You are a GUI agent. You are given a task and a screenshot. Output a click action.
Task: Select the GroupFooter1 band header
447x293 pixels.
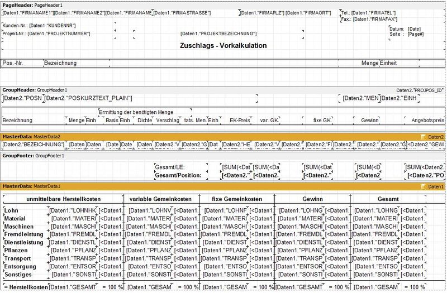[223, 156]
